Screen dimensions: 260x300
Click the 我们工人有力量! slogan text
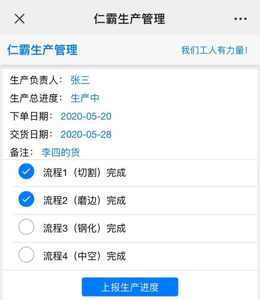214,50
